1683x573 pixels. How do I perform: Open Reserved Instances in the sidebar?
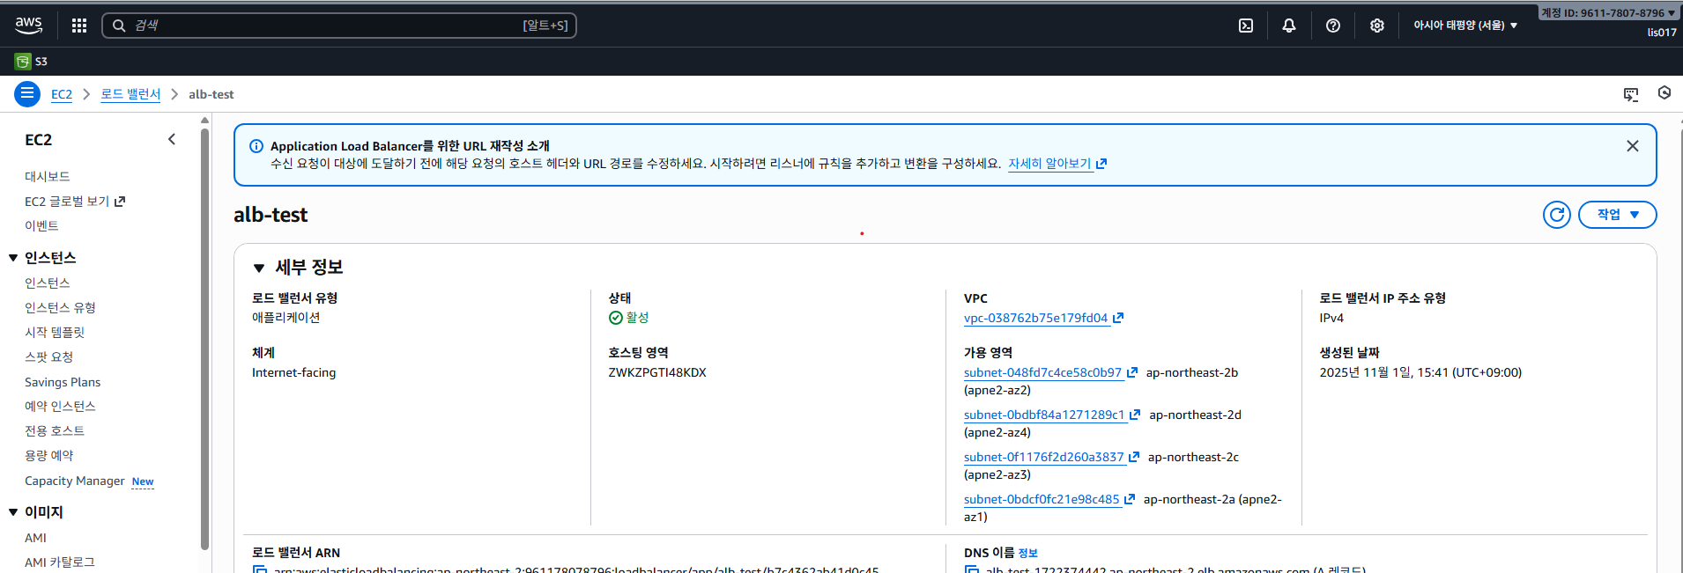60,406
